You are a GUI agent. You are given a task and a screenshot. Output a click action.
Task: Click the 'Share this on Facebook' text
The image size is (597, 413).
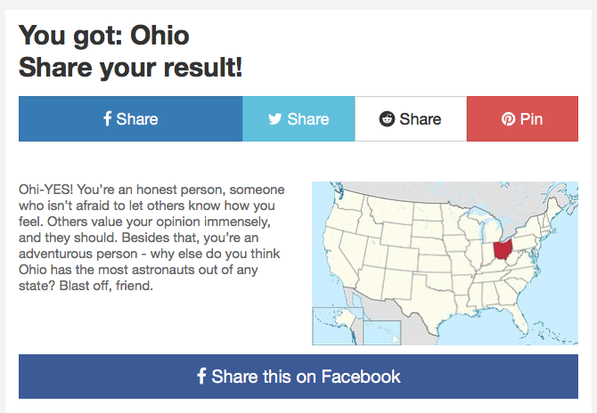306,377
